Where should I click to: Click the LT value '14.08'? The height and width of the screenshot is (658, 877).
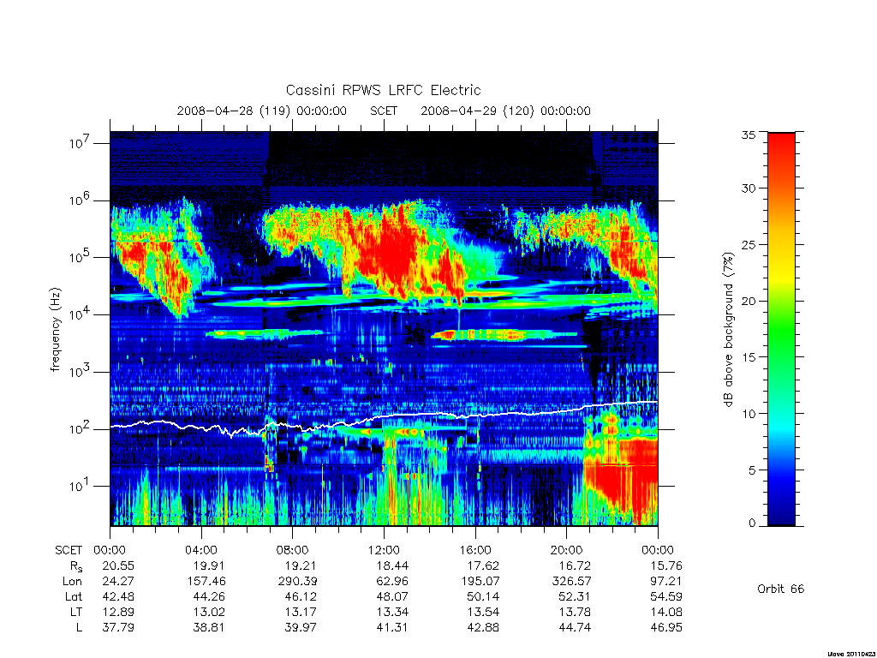666,612
